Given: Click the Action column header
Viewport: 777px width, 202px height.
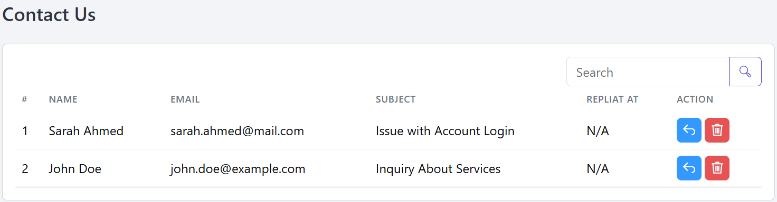Looking at the screenshot, I should [x=695, y=99].
